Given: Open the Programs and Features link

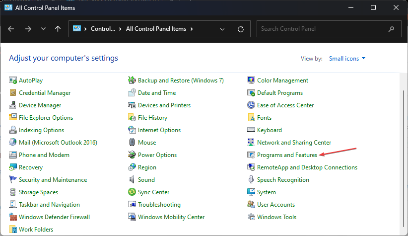Looking at the screenshot, I should click(x=287, y=155).
